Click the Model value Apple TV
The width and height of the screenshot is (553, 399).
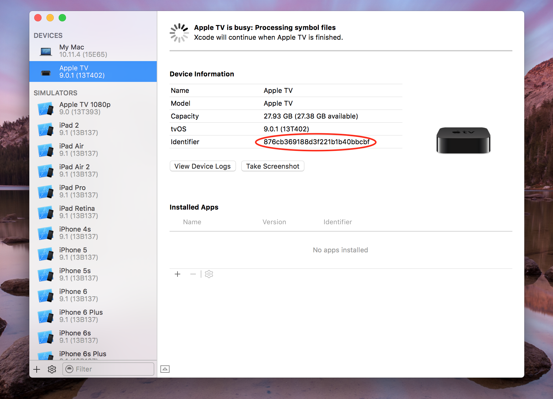point(278,103)
